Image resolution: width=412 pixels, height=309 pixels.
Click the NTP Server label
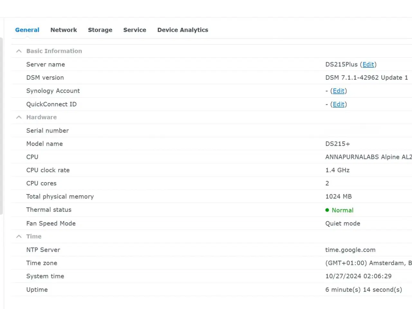43,250
